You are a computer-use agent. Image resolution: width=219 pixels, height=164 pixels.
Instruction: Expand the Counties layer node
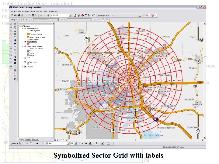(x=23, y=67)
